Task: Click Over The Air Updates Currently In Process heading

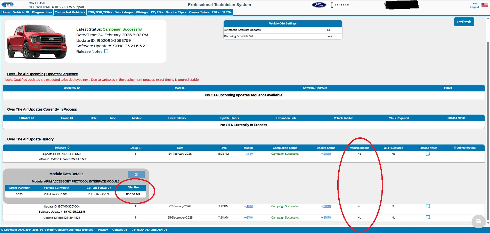Action: pos(42,109)
